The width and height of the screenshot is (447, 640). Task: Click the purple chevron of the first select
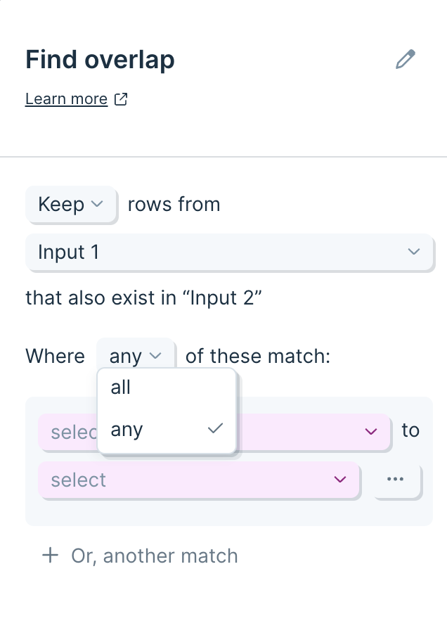tap(370, 431)
